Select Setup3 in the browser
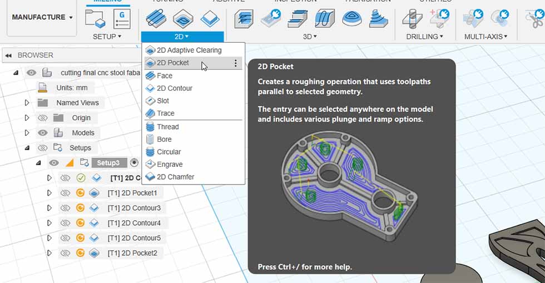 pyautogui.click(x=109, y=163)
